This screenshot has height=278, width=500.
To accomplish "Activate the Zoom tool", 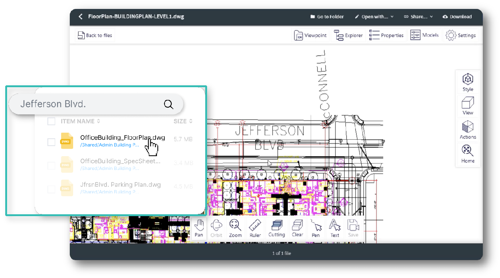I will point(235,228).
